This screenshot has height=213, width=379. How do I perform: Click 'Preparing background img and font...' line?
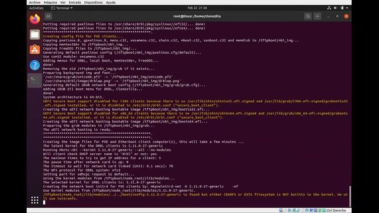pyautogui.click(x=79, y=73)
